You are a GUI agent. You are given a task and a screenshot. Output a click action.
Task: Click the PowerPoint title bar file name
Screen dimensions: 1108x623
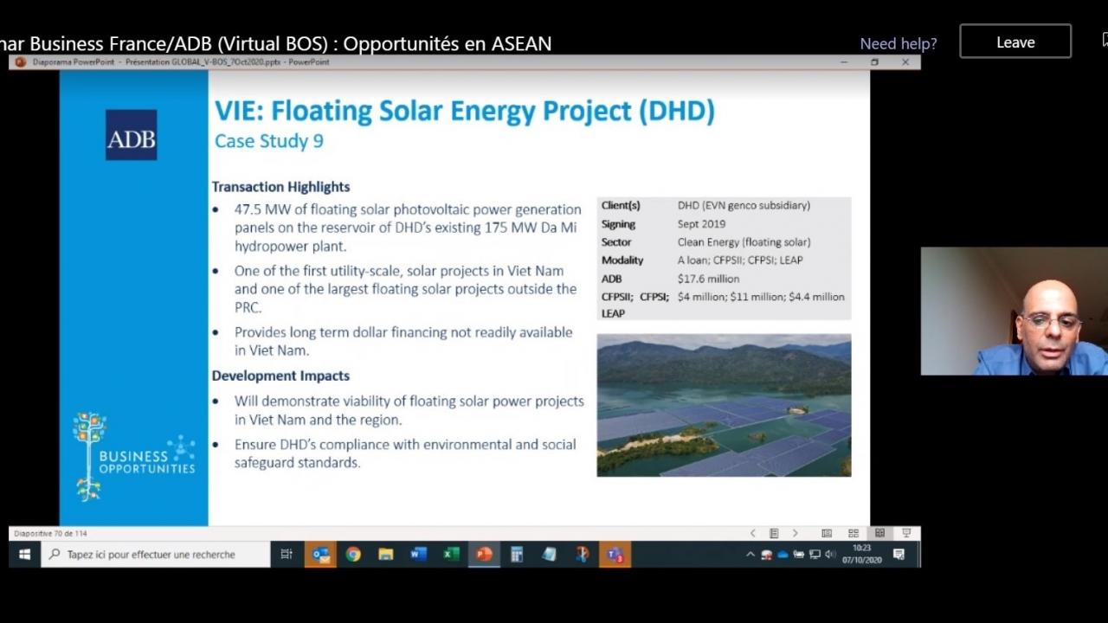(181, 62)
